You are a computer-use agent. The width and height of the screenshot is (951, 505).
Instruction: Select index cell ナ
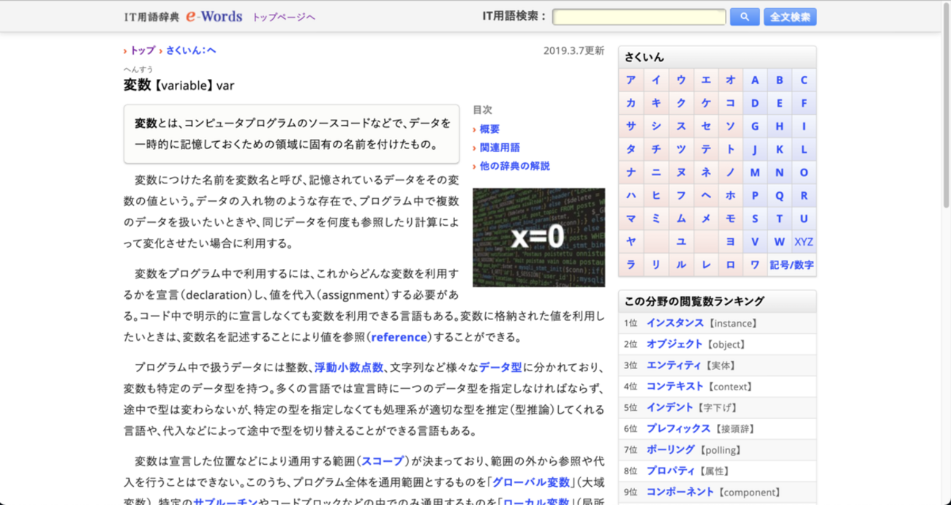coord(631,172)
